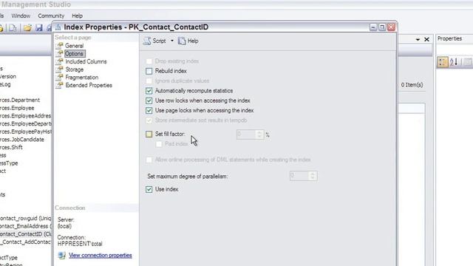Click the Index Properties title bar icon
The height and width of the screenshot is (266, 473).
click(x=58, y=27)
